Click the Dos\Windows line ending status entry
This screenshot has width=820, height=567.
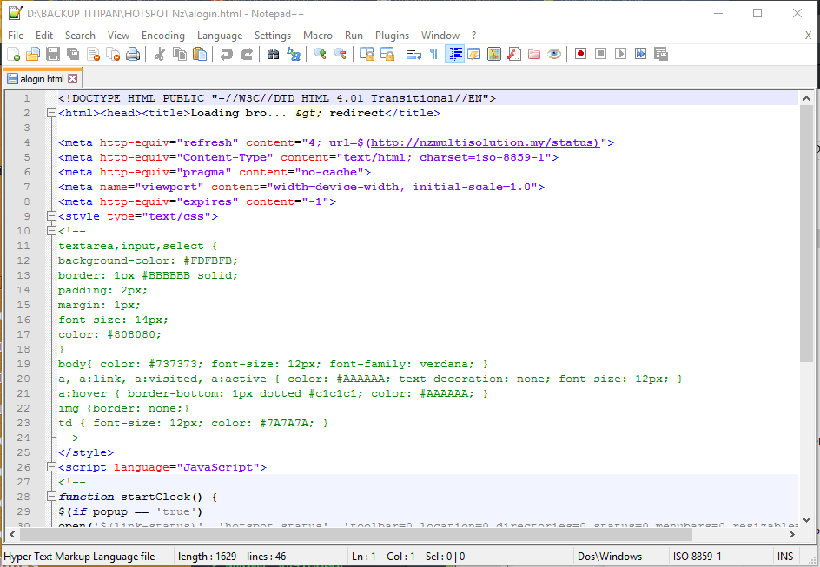click(x=610, y=557)
